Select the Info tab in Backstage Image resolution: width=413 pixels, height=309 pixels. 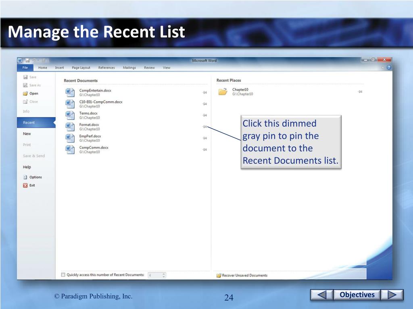pos(26,111)
